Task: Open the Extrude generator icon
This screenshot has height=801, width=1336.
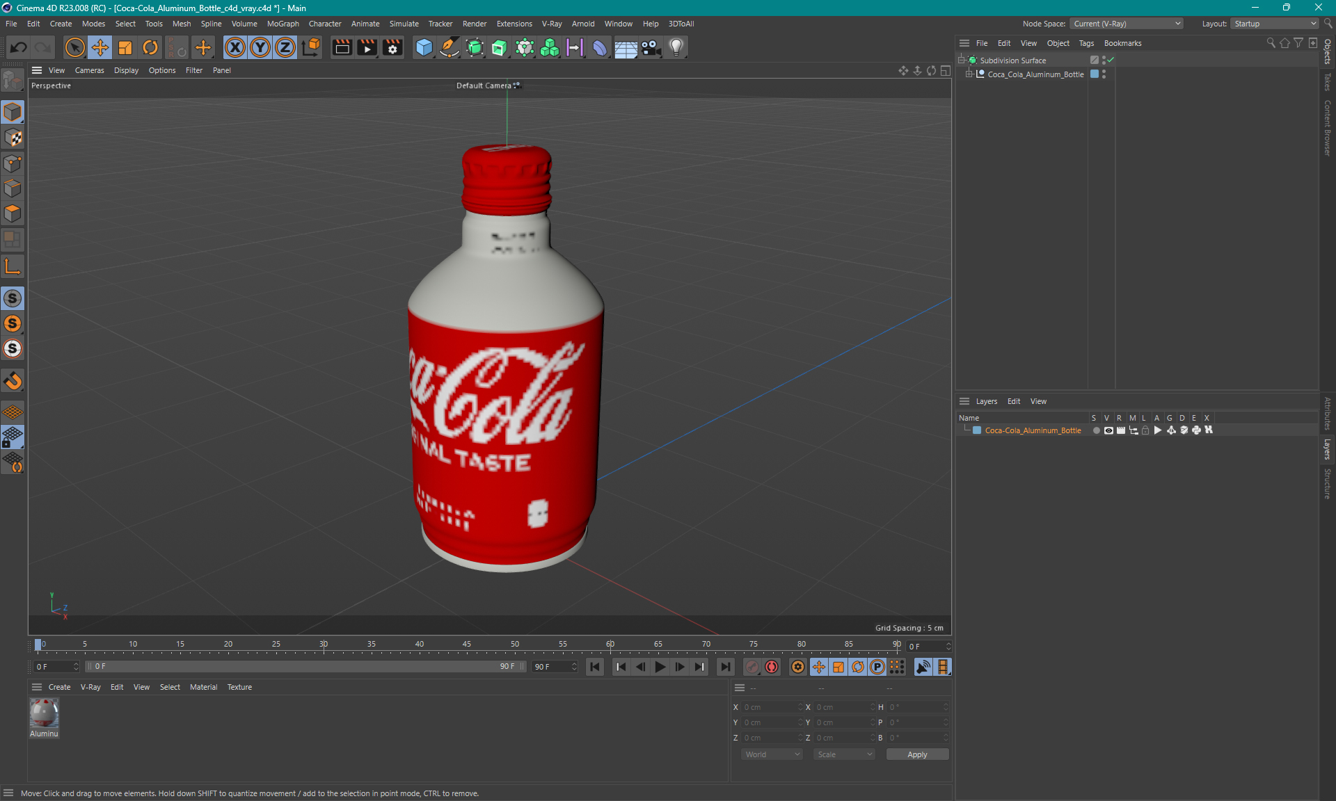Action: click(500, 47)
